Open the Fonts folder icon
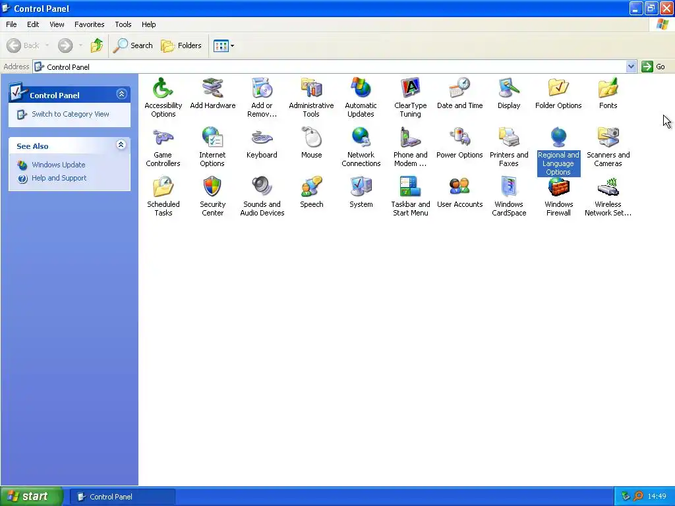 [608, 88]
